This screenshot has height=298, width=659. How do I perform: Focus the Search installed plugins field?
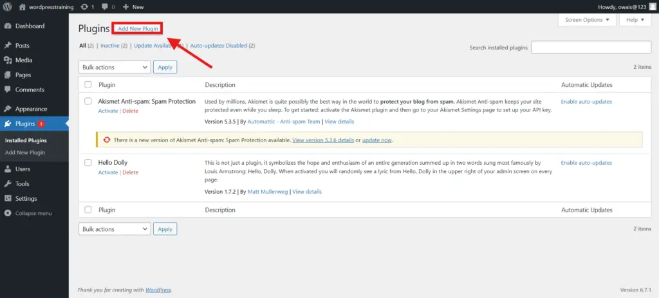[x=591, y=48]
